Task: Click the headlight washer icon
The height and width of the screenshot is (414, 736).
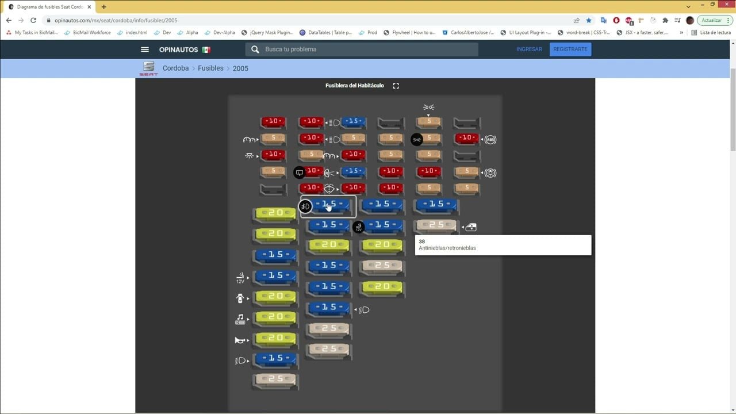Action: (x=329, y=172)
